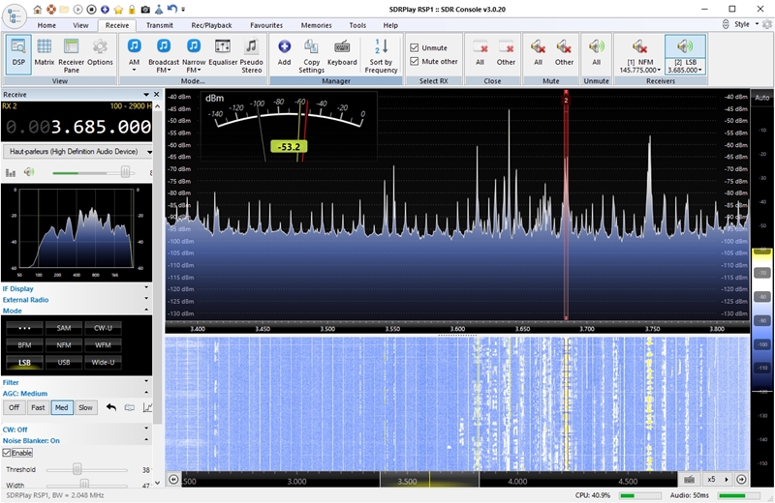The width and height of the screenshot is (775, 503).
Task: Click the AGC undo arrow icon
Action: point(110,407)
